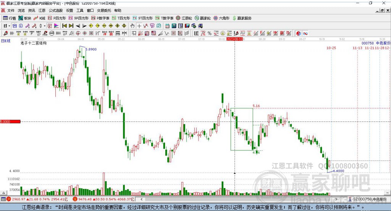Image resolution: width=391 pixels, height=211 pixels.
Task: Restore the inner chart window button
Action: tap(382, 10)
